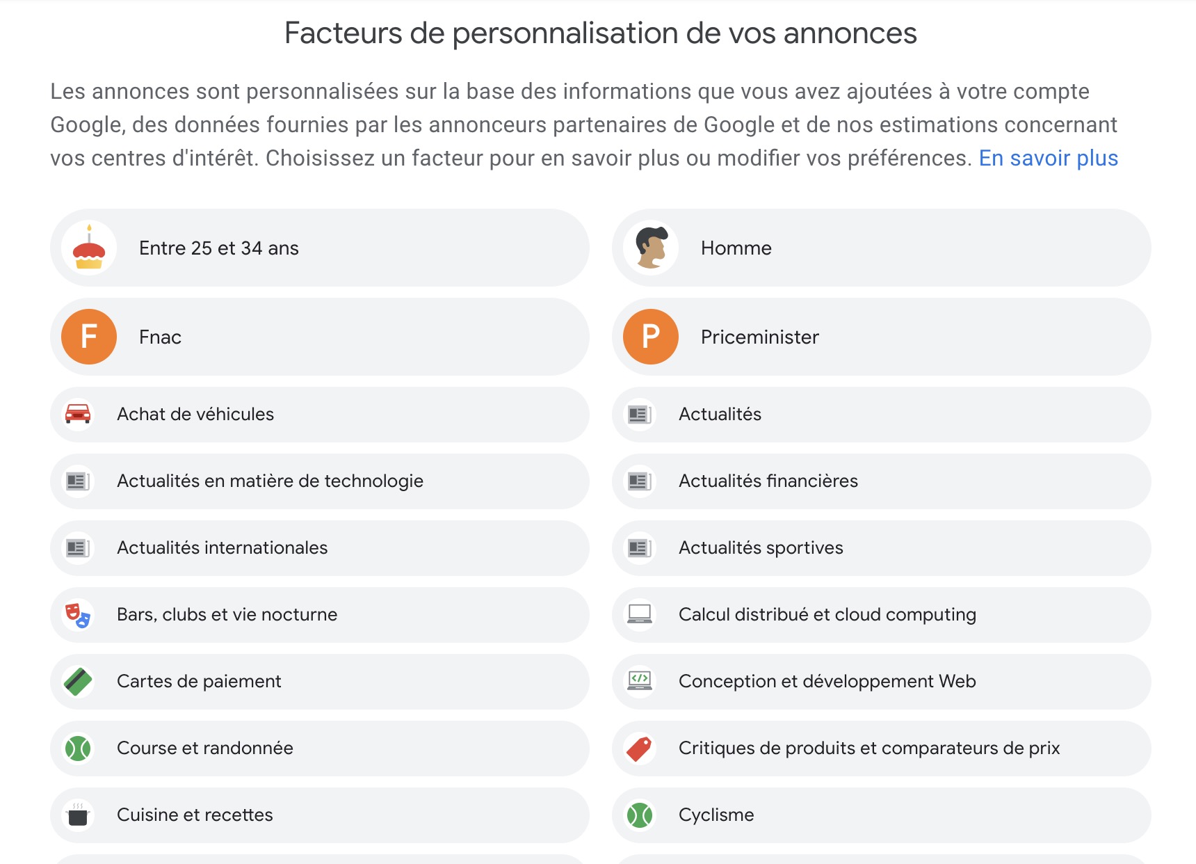Click the red price tag icon
Viewport: 1196px width, 864px height.
[640, 749]
